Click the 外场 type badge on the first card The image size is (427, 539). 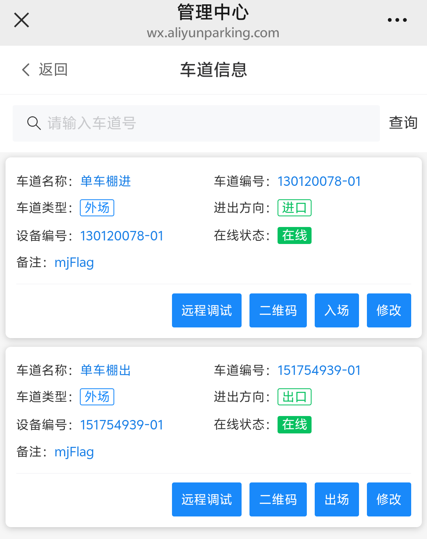[x=97, y=208]
